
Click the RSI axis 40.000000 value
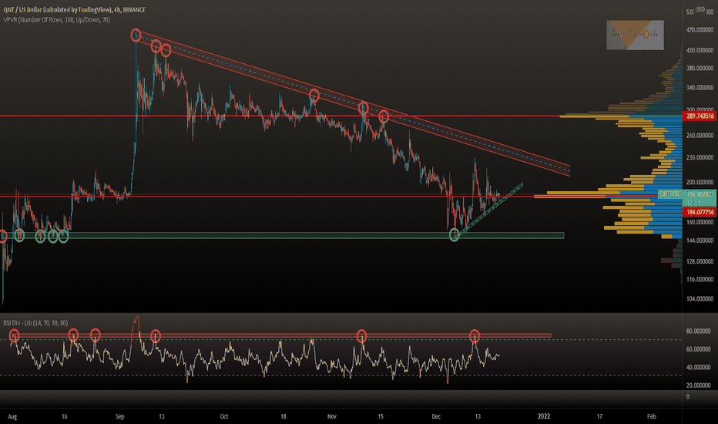coord(698,367)
